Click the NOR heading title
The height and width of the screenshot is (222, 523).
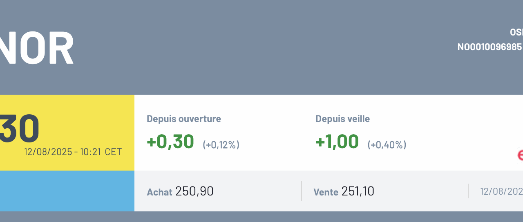click(x=37, y=48)
